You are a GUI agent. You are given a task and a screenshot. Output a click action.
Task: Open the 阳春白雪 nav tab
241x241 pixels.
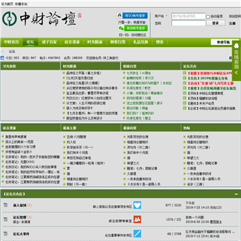coord(118,42)
